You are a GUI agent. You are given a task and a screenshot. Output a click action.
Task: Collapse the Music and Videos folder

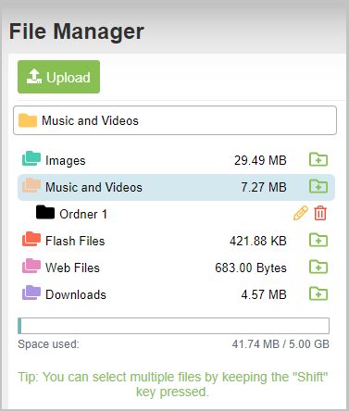tap(93, 187)
